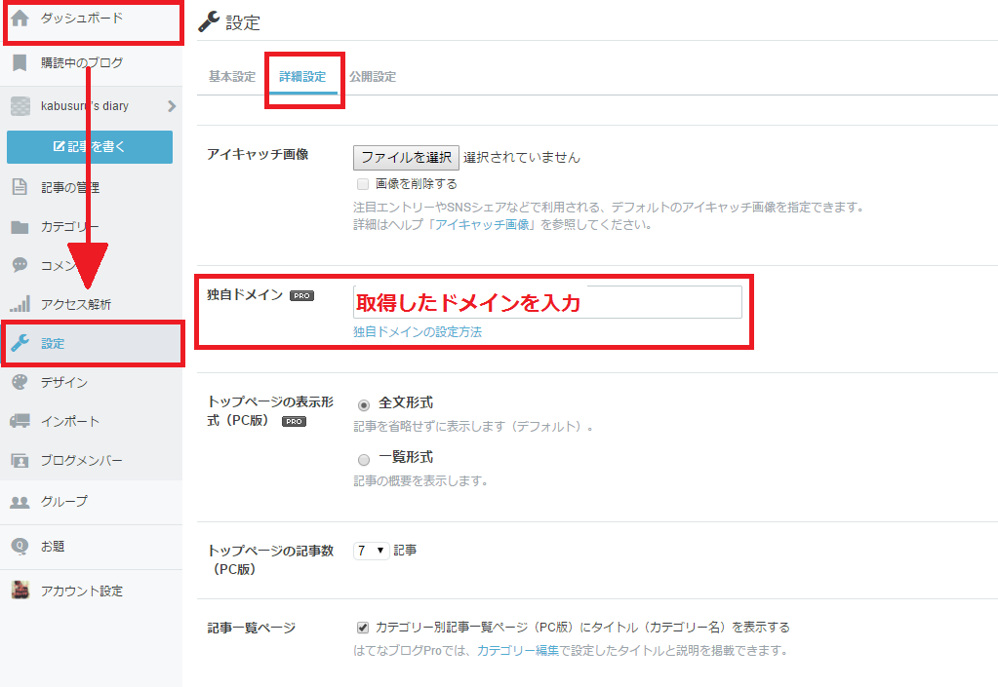Image resolution: width=998 pixels, height=687 pixels.
Task: Click the member card icon beside ブログメンバー
Action: click(x=20, y=460)
